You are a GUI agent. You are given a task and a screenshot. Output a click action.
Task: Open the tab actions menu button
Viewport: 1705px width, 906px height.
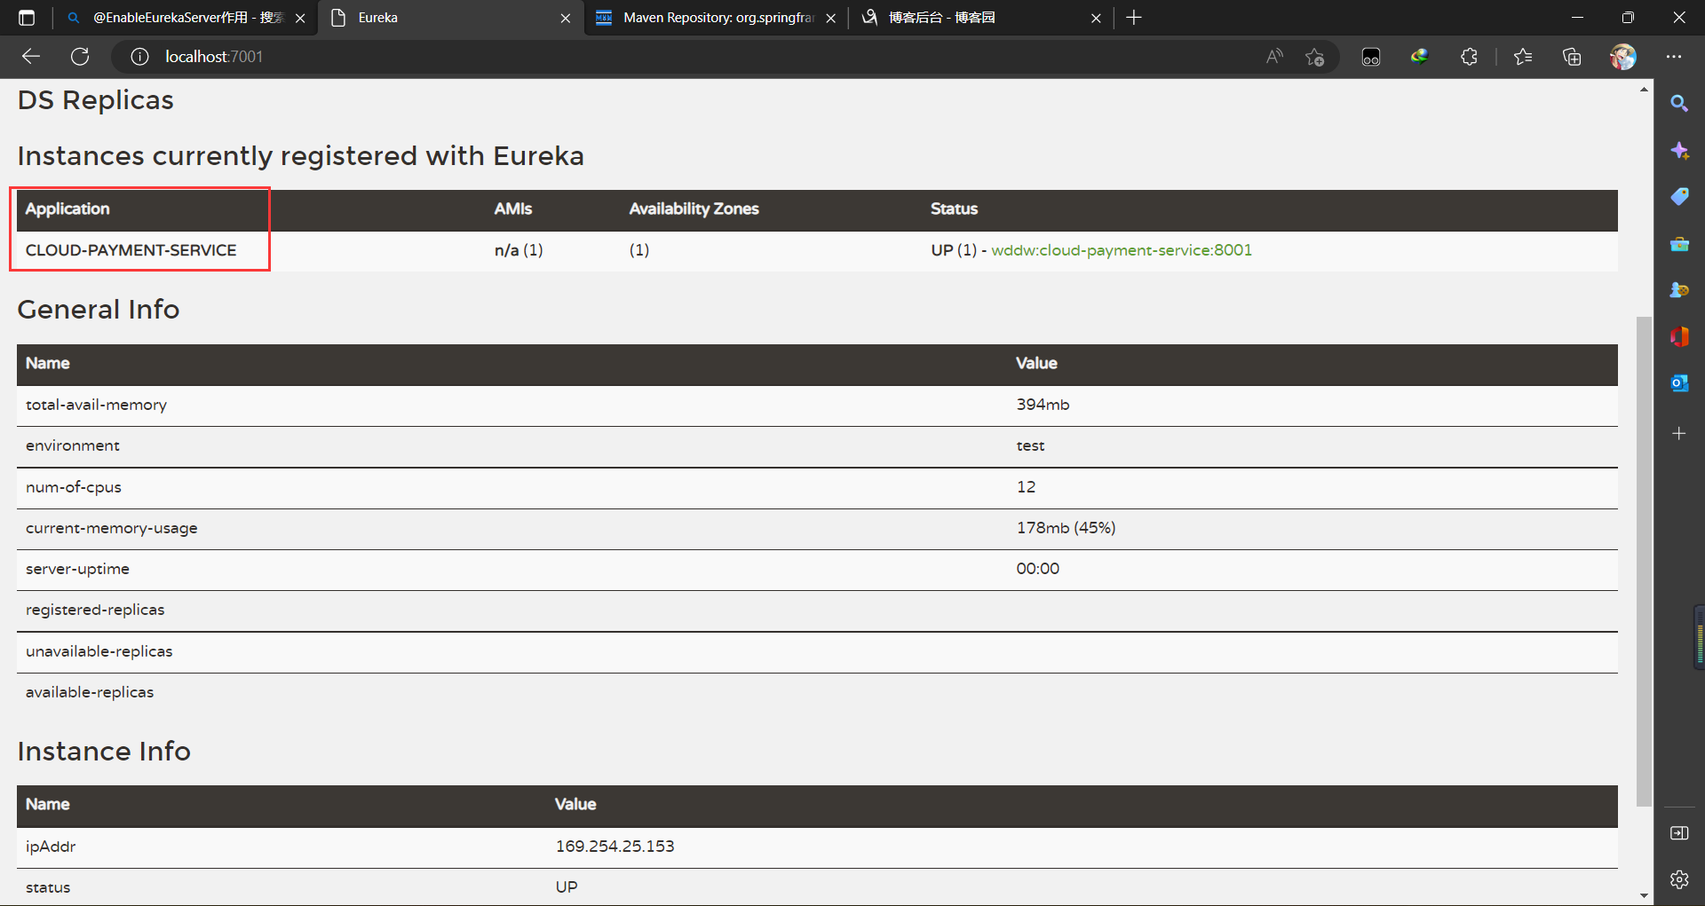(x=27, y=18)
